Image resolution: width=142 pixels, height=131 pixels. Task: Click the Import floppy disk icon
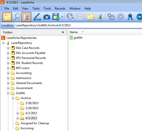[x=56, y=17]
